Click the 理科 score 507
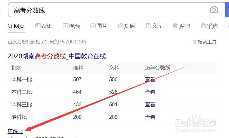The image size is (229, 138). (x=77, y=79)
